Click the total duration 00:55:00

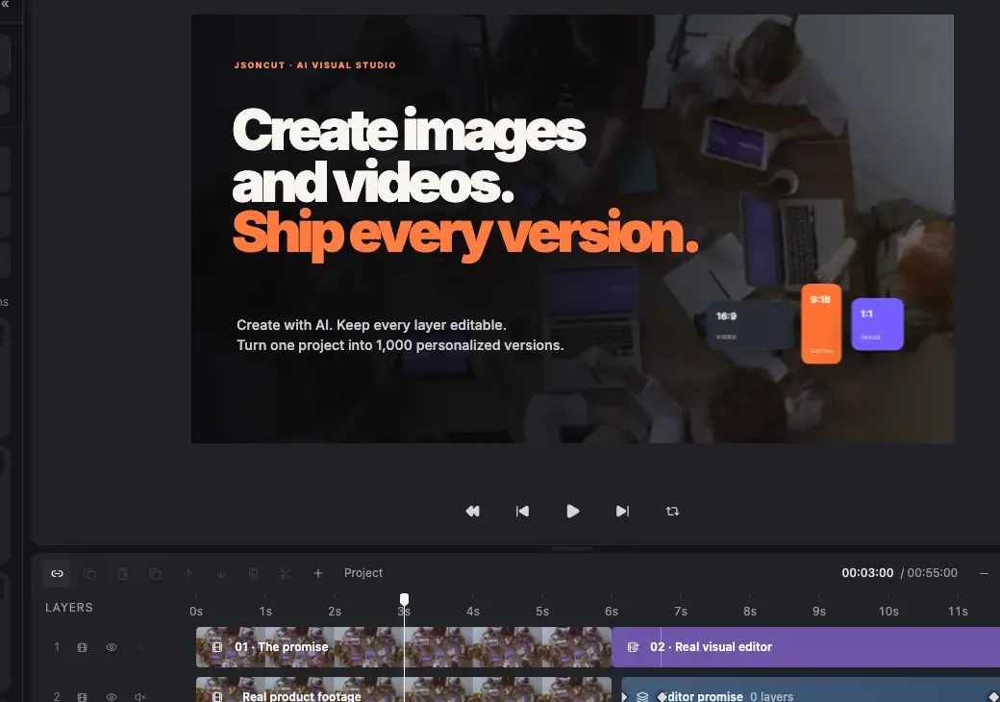tap(932, 572)
